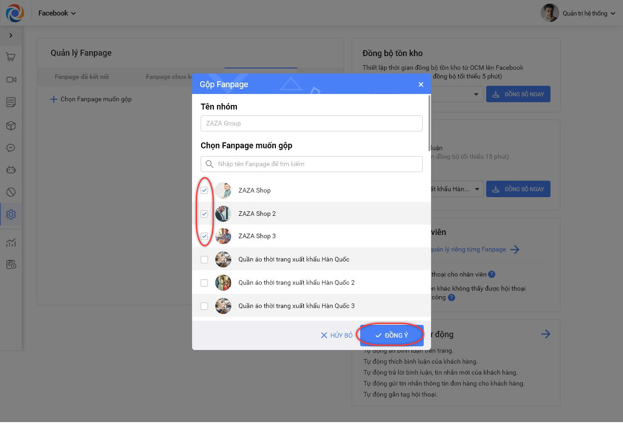Click HỦY BỎ to cancel merging
This screenshot has width=623, height=423.
(337, 335)
